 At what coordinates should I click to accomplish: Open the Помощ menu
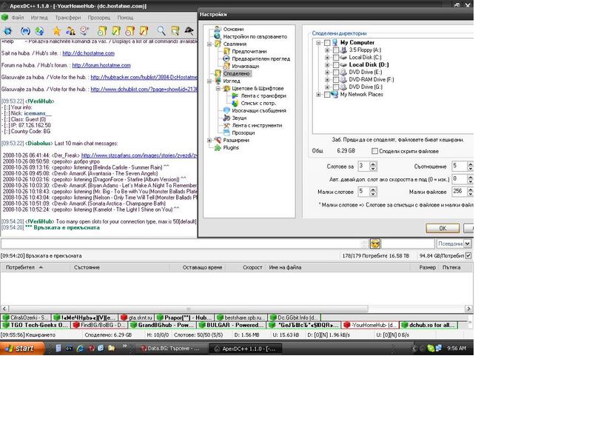tap(125, 17)
